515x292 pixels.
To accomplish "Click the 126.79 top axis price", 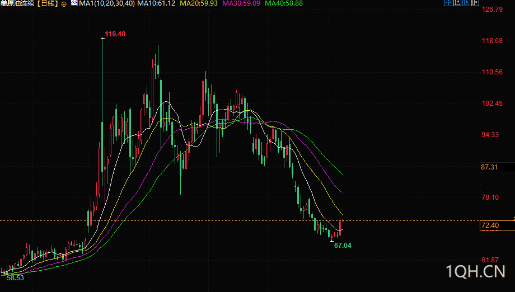I will point(492,9).
